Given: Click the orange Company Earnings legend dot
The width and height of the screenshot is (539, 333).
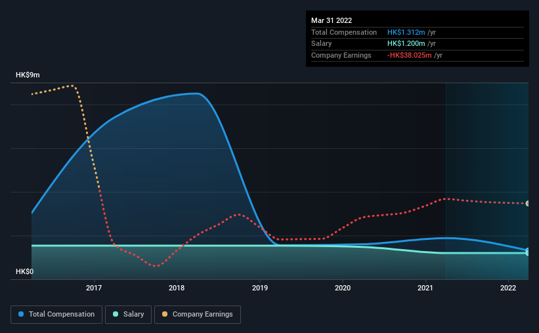Looking at the screenshot, I should 165,314.
